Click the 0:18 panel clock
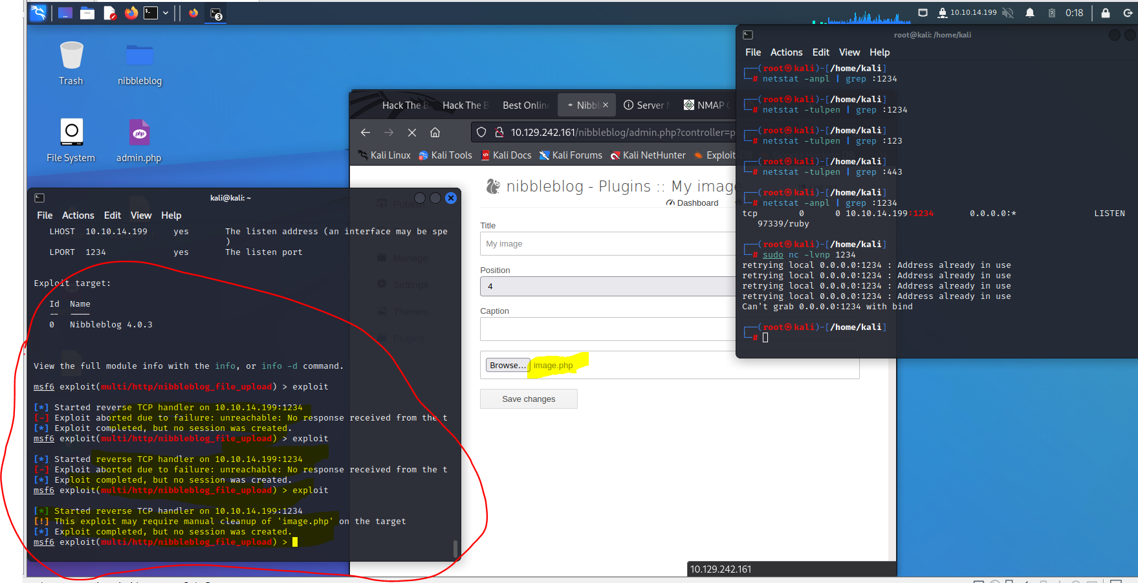Screen dimensions: 1138x583 [x=1075, y=12]
